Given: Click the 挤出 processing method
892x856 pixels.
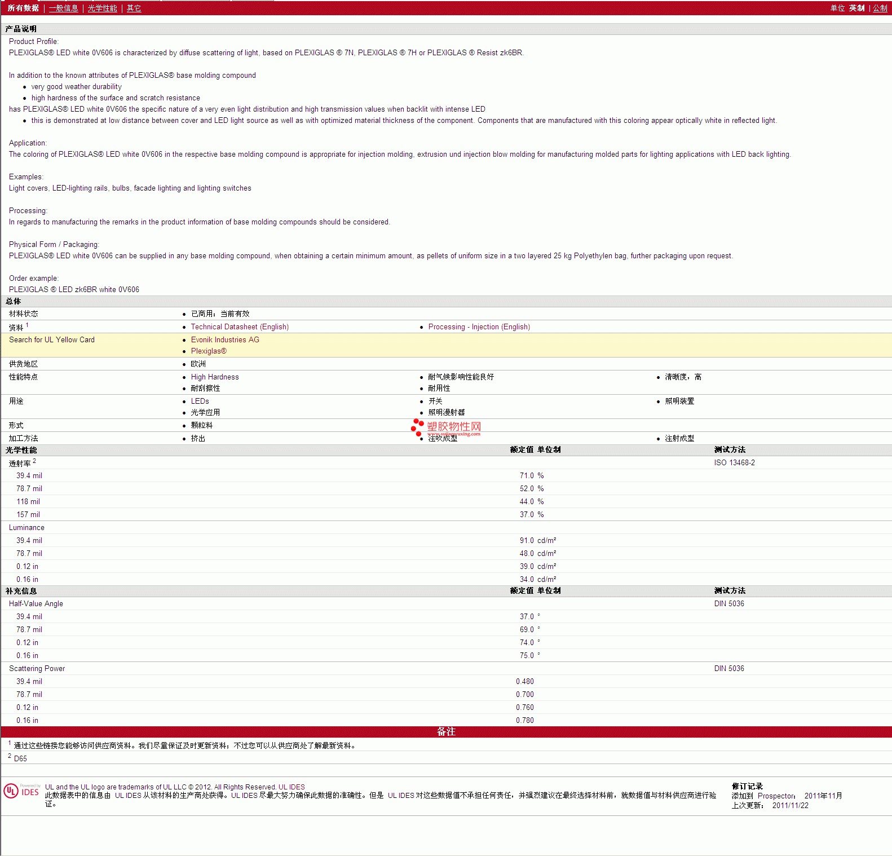Looking at the screenshot, I should pos(198,438).
